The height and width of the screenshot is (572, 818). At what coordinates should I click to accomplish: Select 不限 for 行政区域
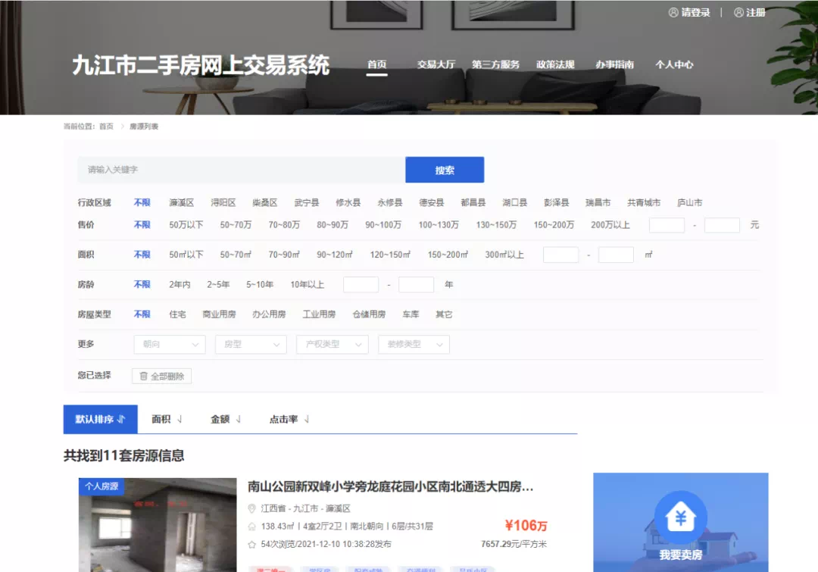(x=142, y=202)
